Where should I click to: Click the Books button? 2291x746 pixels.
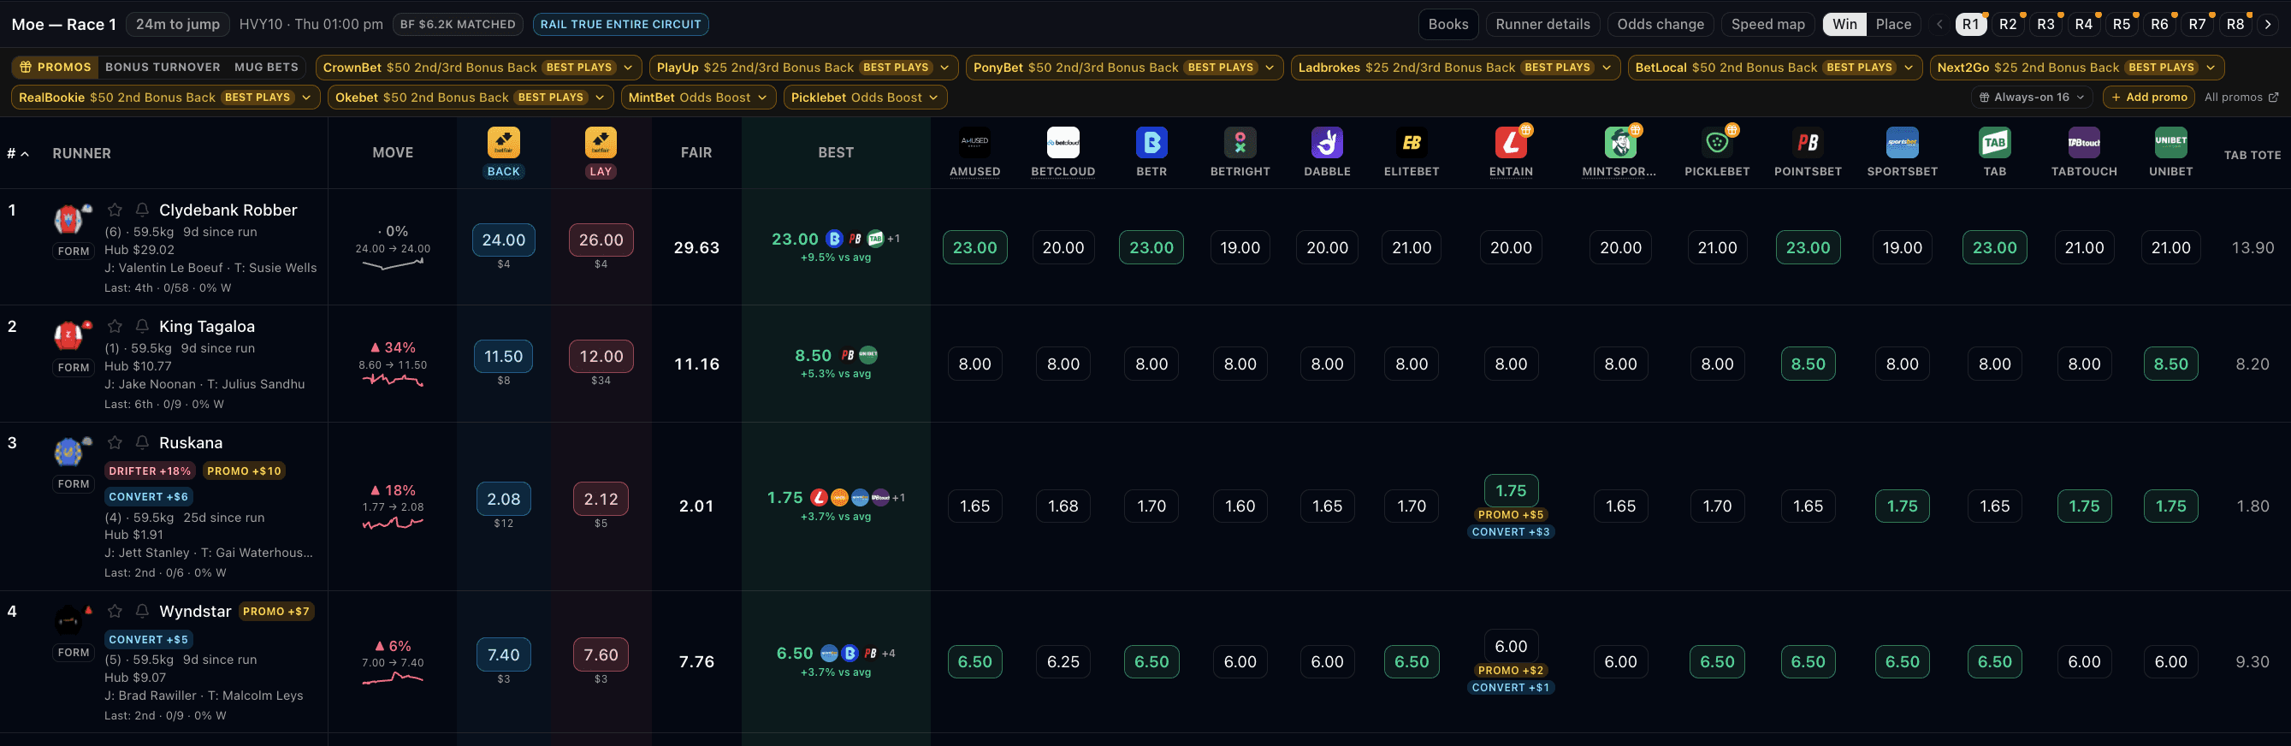pyautogui.click(x=1447, y=24)
